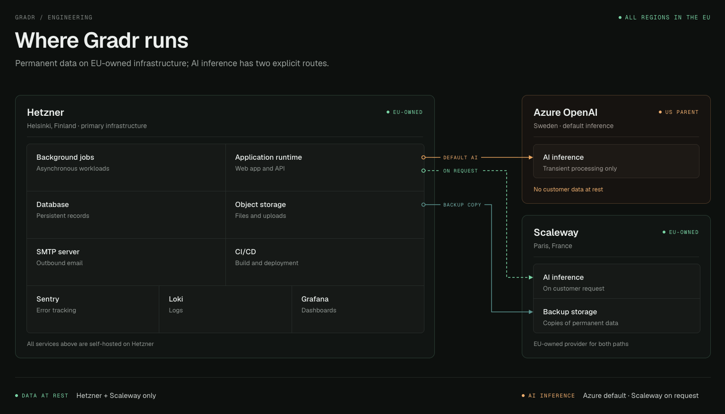Viewport: 725px width, 414px height.
Task: Click the Sentry error tracking card
Action: coord(93,310)
